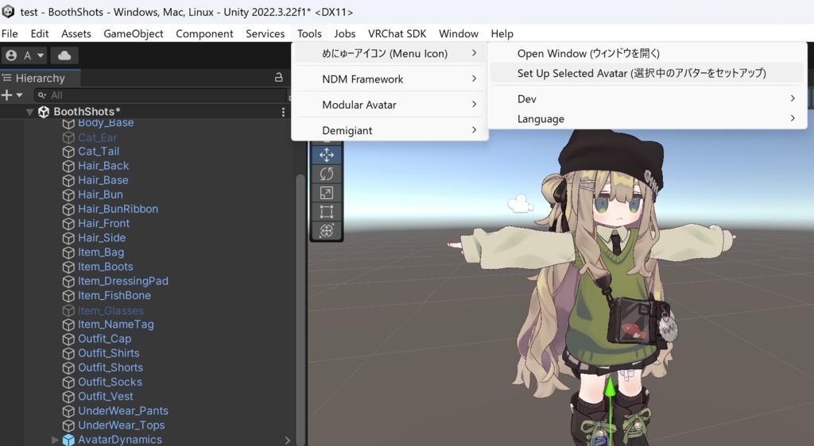Open the Edit menu
This screenshot has width=814, height=446.
[x=40, y=33]
